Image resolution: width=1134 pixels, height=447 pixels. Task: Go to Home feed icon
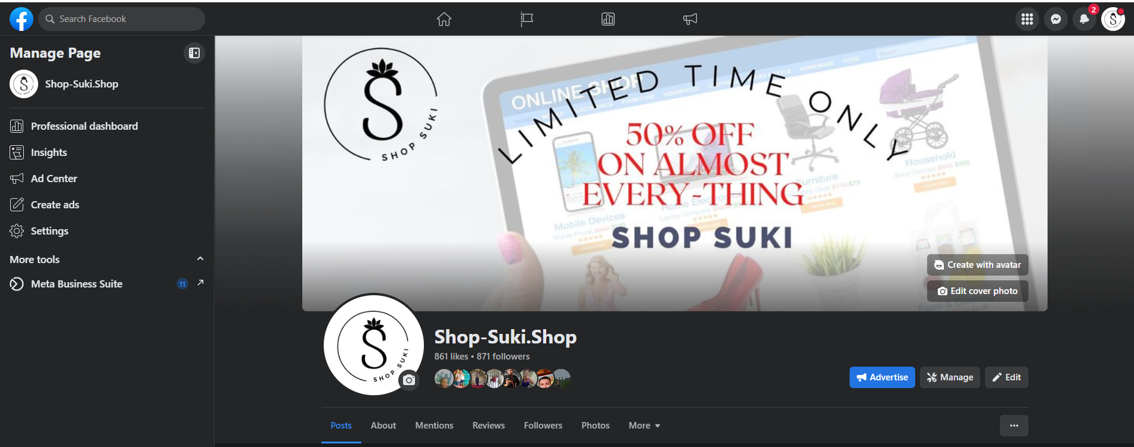click(444, 19)
